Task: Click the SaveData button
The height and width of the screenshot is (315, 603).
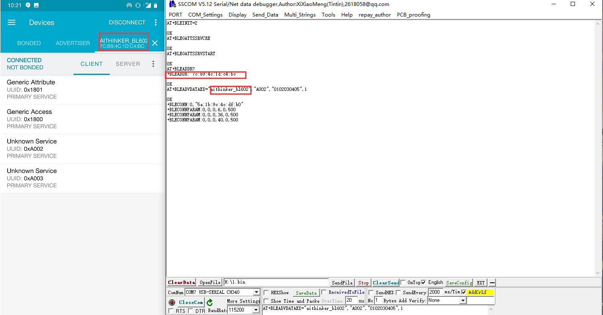Action: point(306,293)
